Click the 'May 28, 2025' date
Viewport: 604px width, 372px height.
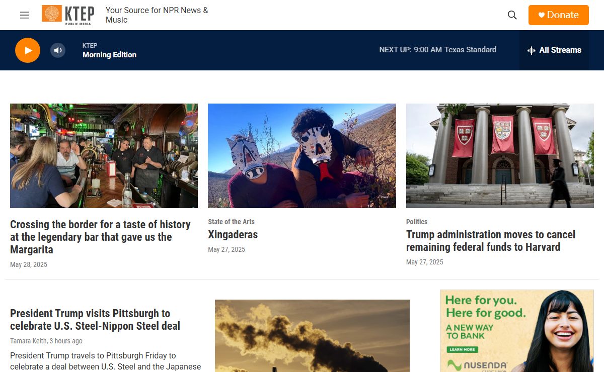[29, 264]
